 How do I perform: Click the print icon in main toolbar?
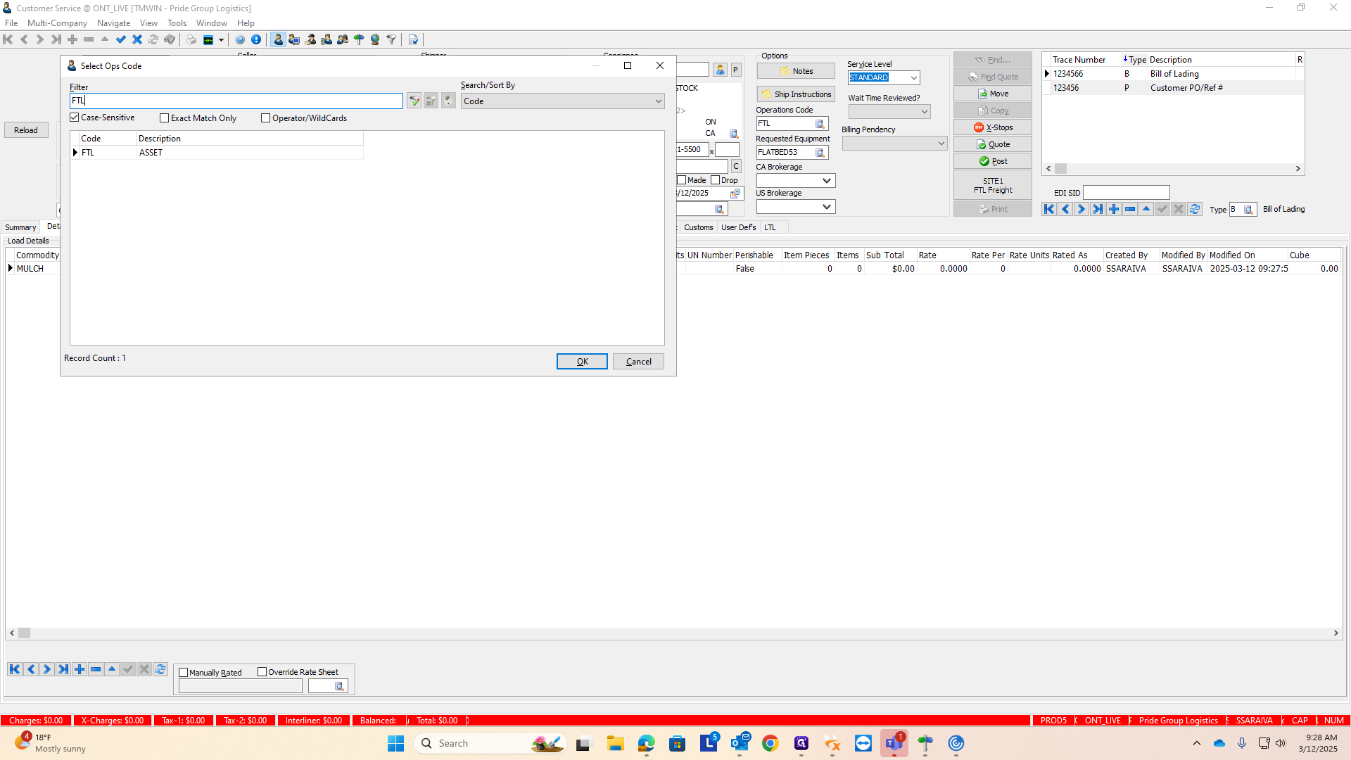191,39
